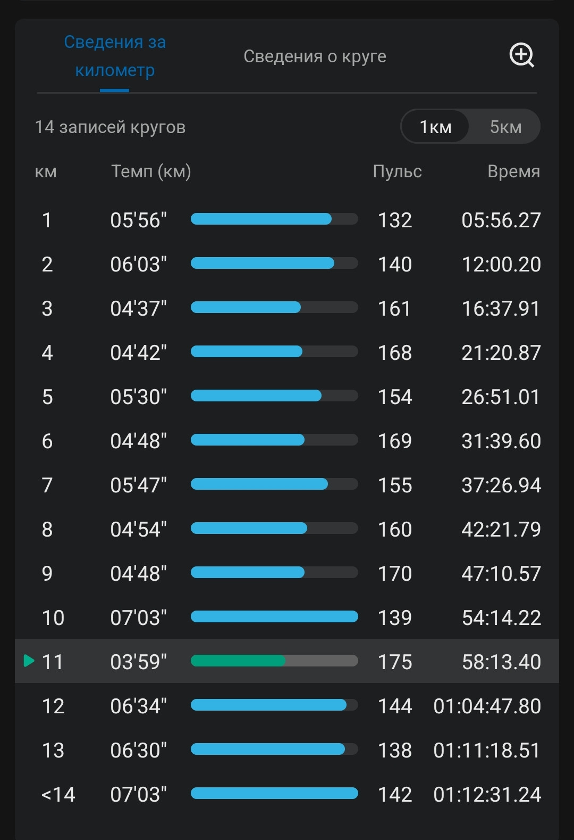
Task: Select the Сведения за километр tab
Action: point(115,56)
